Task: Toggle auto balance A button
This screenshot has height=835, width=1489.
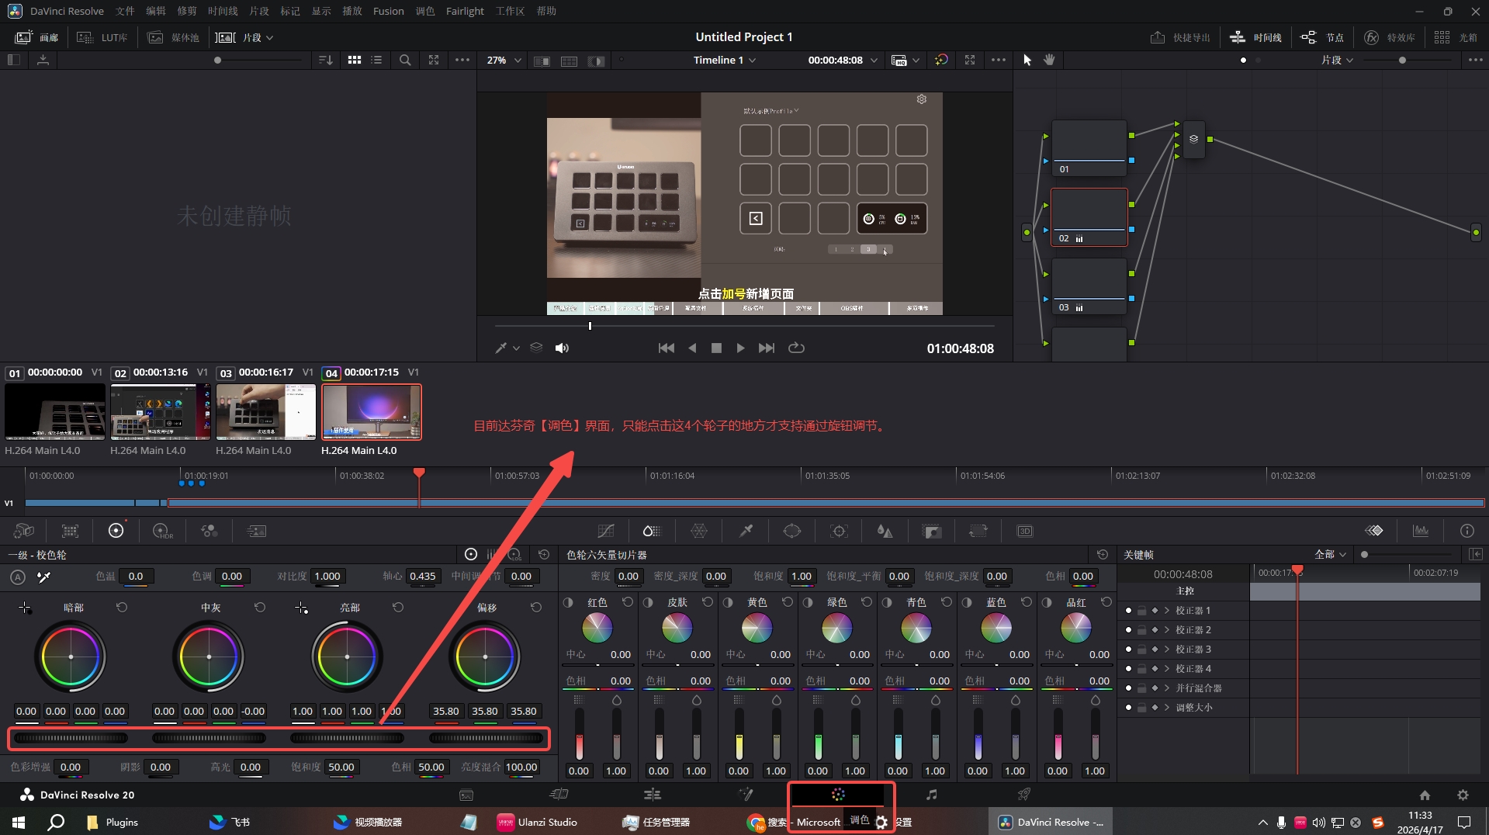Action: 18,577
